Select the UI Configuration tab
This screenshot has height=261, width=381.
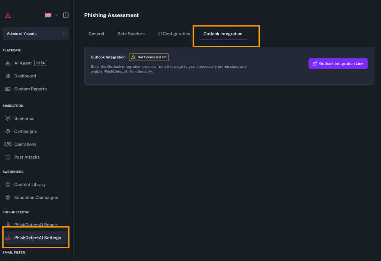(x=174, y=34)
